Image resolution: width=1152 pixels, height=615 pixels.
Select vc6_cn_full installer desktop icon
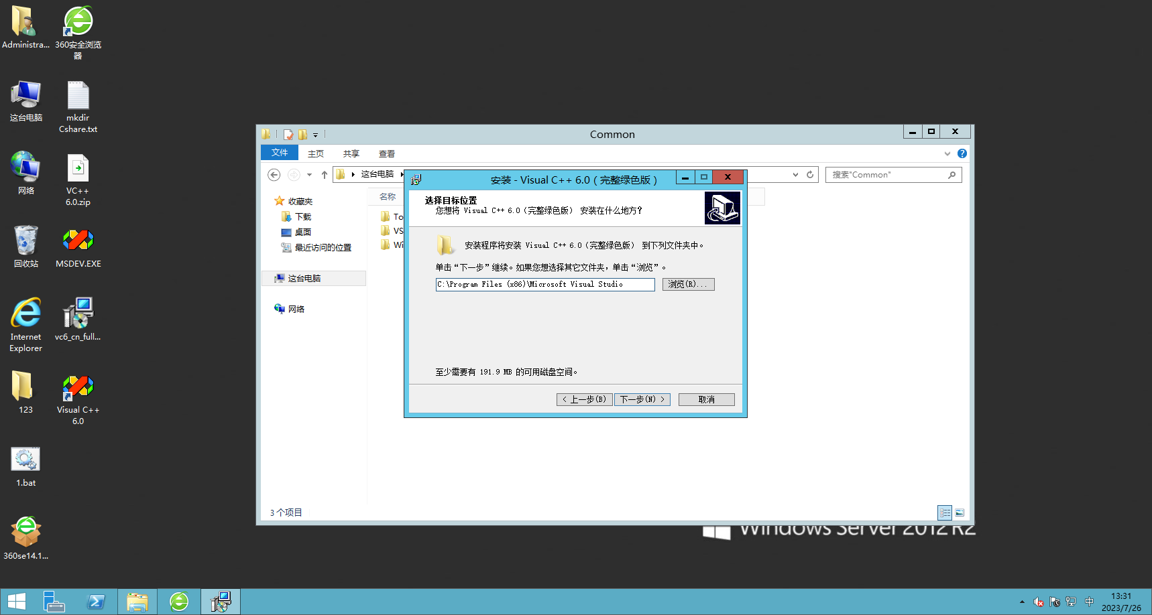78,319
